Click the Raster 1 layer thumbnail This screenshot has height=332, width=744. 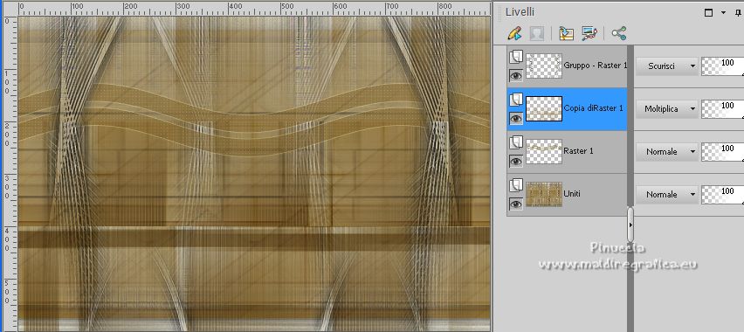coord(544,151)
